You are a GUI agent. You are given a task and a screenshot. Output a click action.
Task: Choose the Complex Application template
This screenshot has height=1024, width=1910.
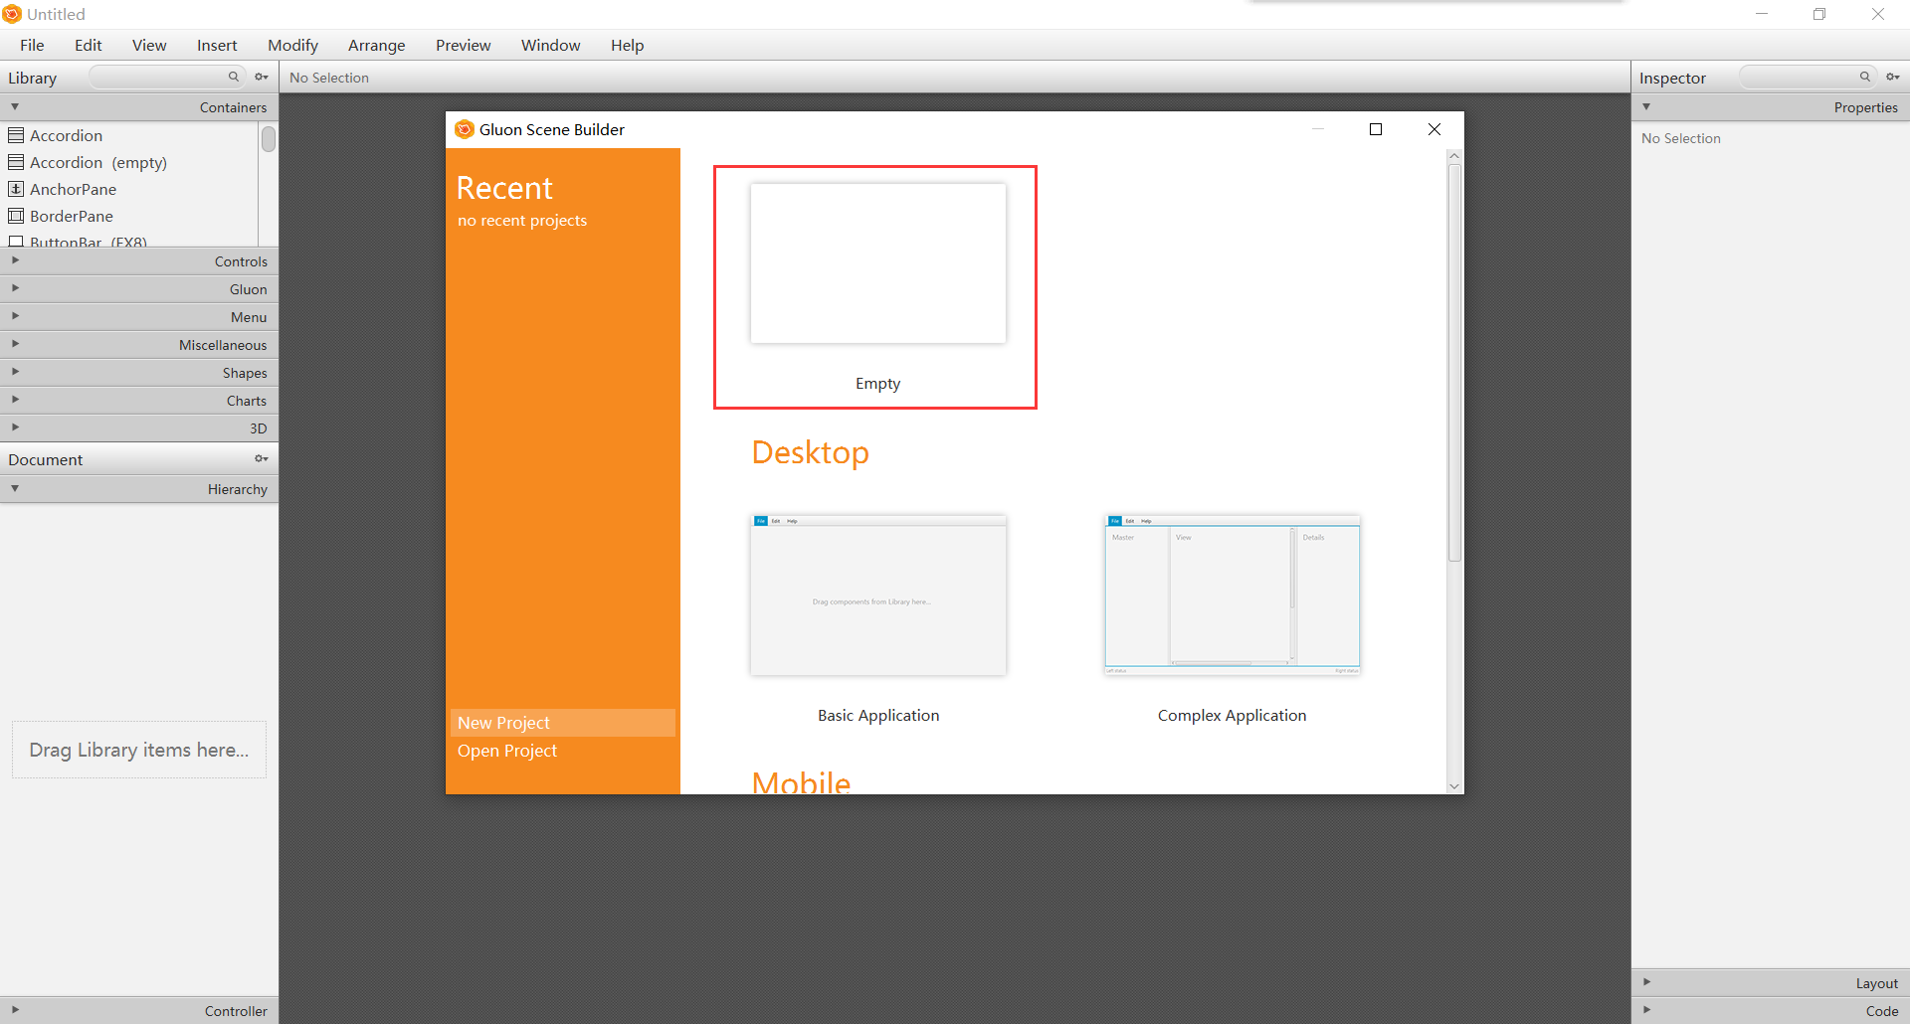1232,596
